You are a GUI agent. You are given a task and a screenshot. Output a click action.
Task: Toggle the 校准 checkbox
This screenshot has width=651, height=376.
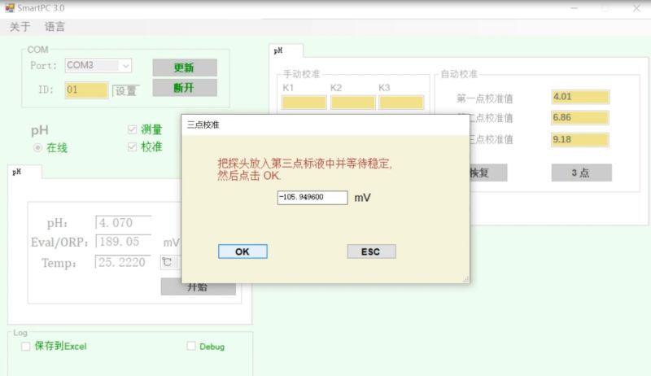(x=133, y=147)
